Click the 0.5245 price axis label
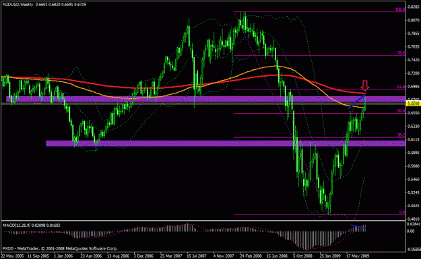The image size is (421, 259). (414, 193)
